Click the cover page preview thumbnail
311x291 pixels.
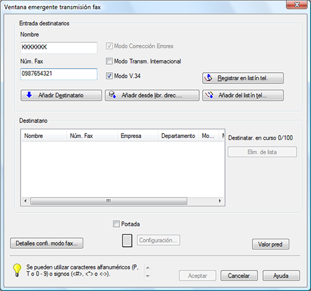click(127, 241)
